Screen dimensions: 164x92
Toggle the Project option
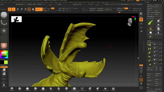pyautogui.click(x=49, y=8)
